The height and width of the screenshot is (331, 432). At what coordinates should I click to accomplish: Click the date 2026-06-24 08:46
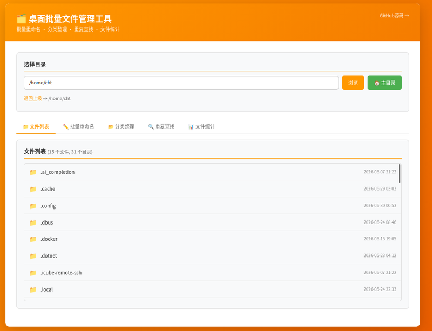[x=380, y=222]
